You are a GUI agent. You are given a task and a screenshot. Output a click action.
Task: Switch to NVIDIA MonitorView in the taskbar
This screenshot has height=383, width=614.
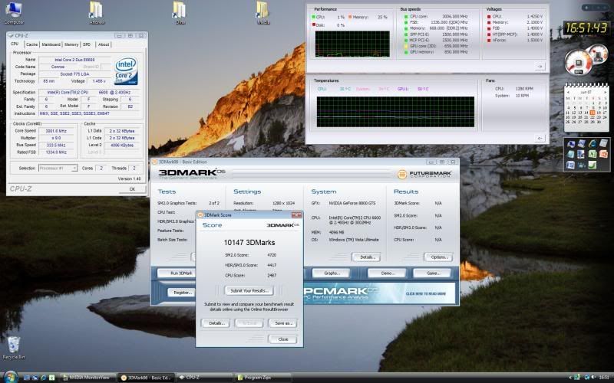pyautogui.click(x=88, y=378)
